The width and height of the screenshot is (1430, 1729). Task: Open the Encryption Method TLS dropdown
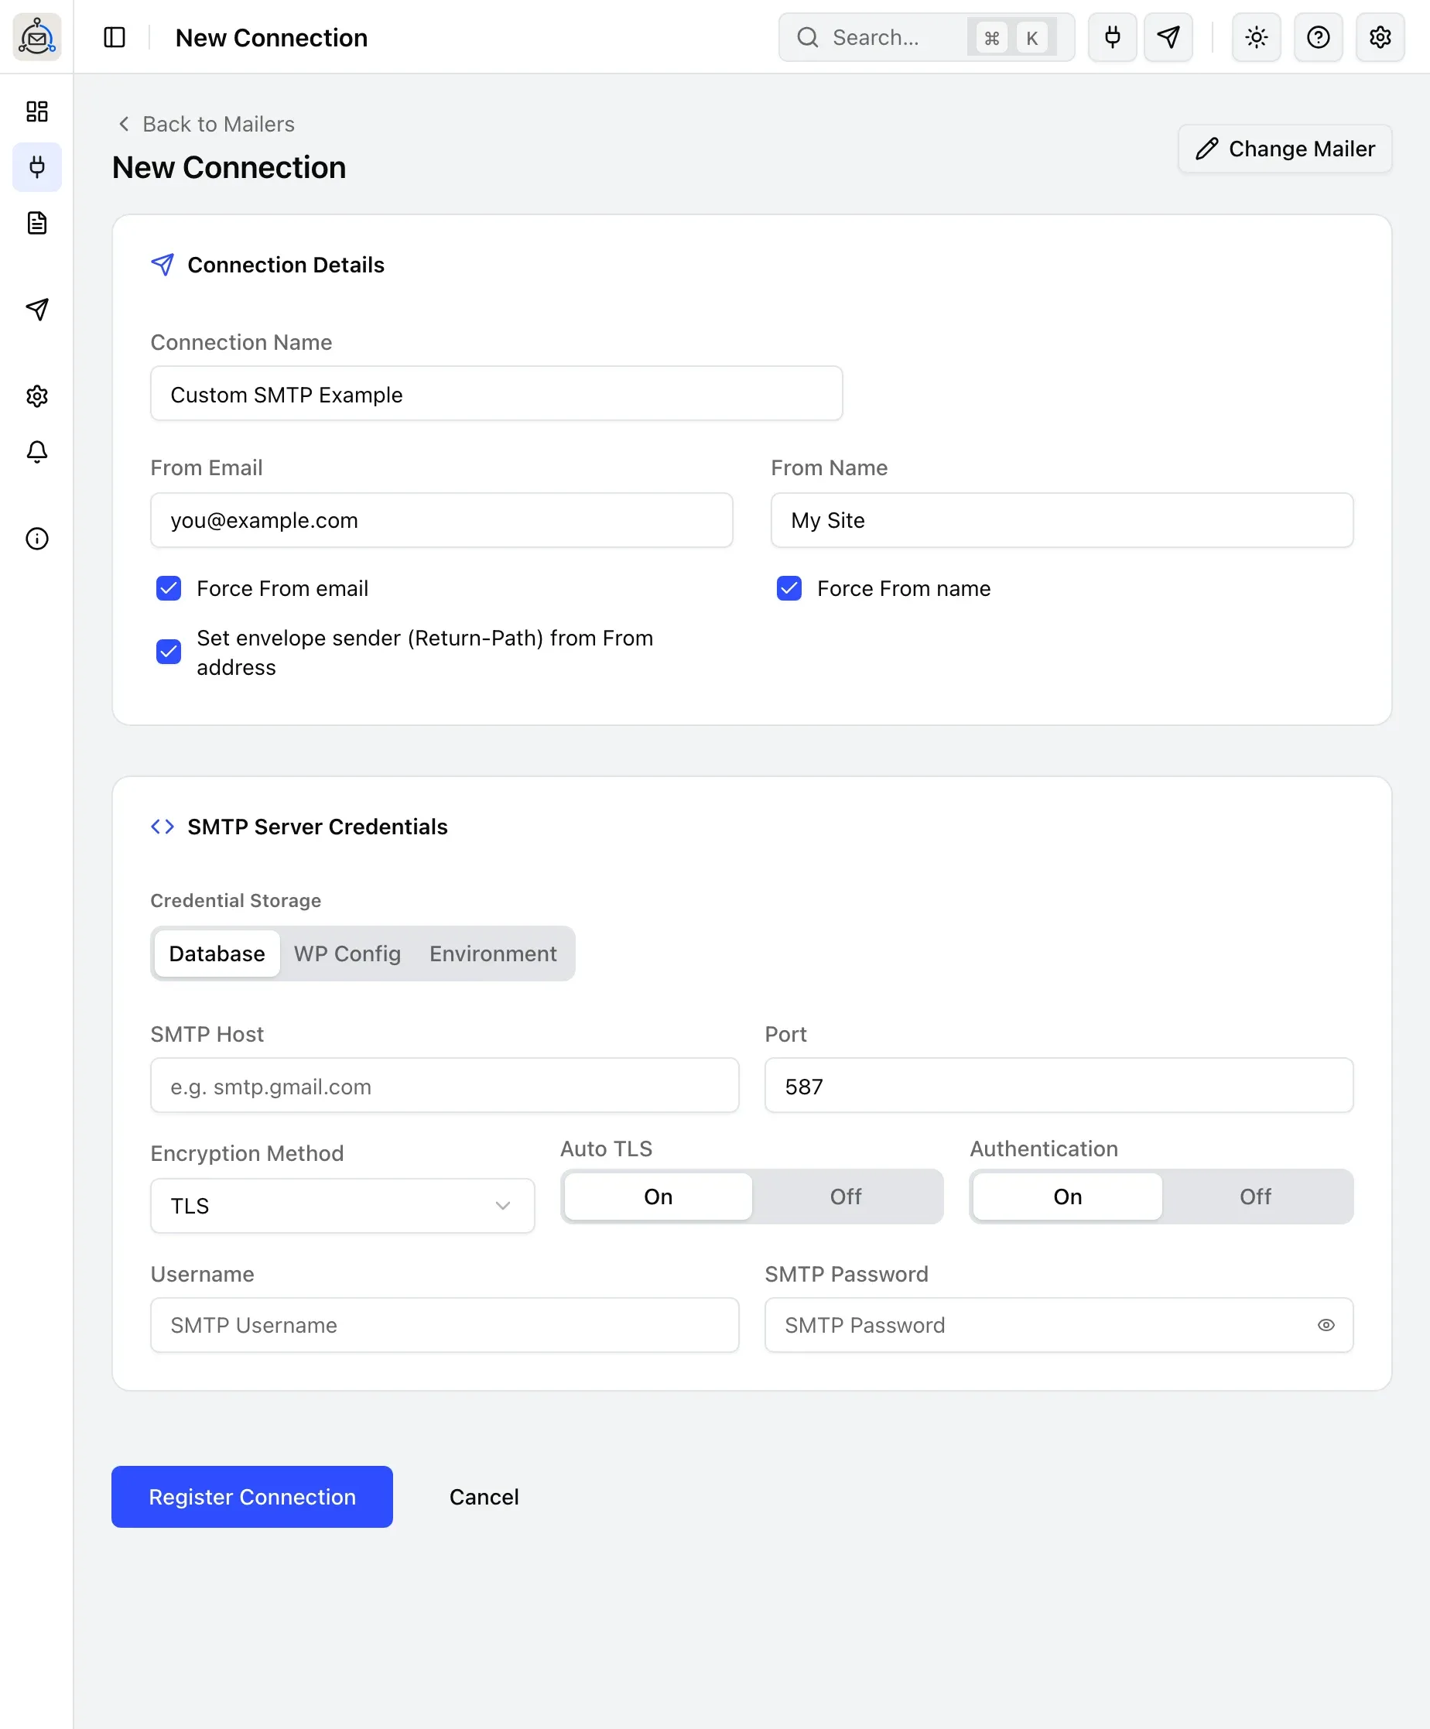click(343, 1205)
